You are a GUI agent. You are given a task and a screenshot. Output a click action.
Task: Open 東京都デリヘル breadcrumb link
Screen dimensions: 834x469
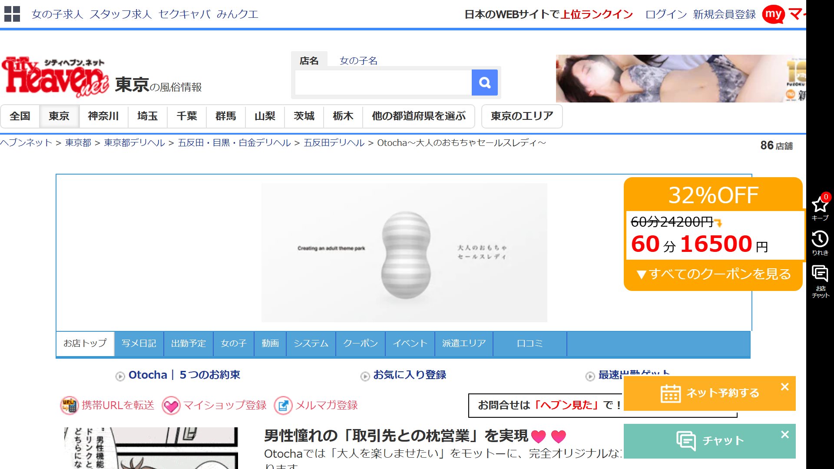click(135, 143)
